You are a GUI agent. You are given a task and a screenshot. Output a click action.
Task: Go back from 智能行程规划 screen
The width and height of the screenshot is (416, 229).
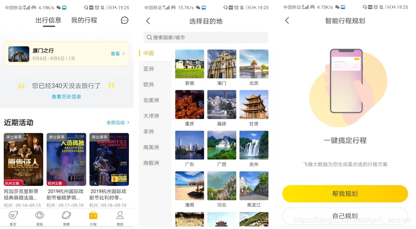tap(287, 21)
